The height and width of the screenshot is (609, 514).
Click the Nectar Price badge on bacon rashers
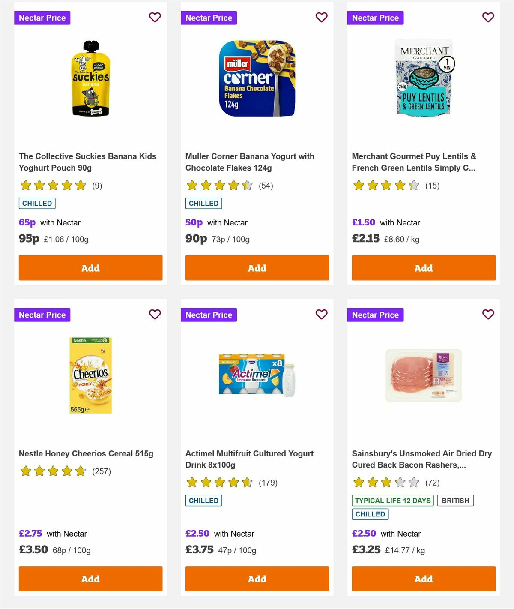tap(375, 315)
